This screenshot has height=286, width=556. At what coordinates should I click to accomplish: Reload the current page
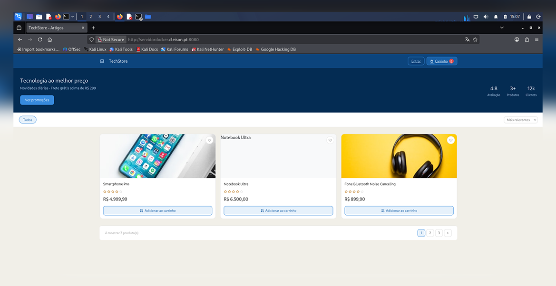[40, 40]
